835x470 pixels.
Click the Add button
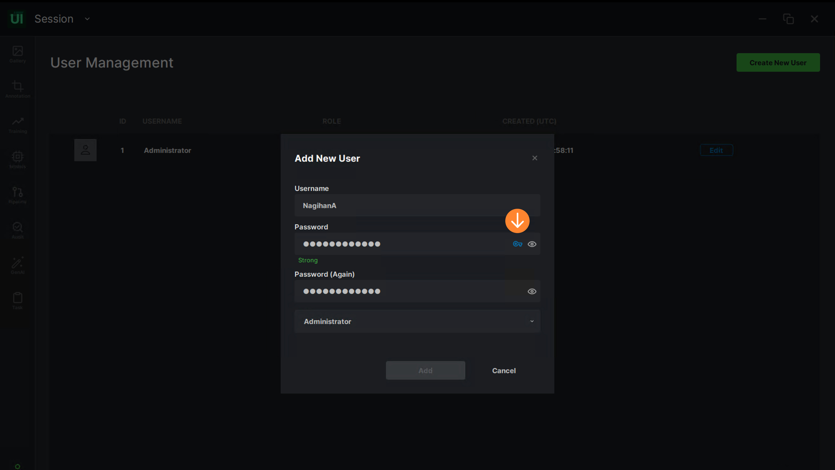click(425, 371)
